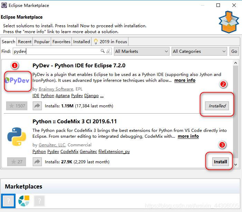Click the results list scrollbar thumb
The image size is (242, 212).
[x=235, y=112]
